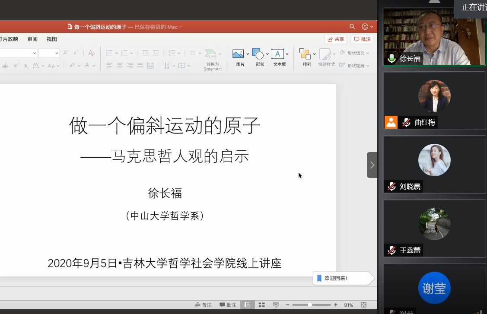Click fit slide to window icon
Viewport: 487px width, 314px height.
363,305
